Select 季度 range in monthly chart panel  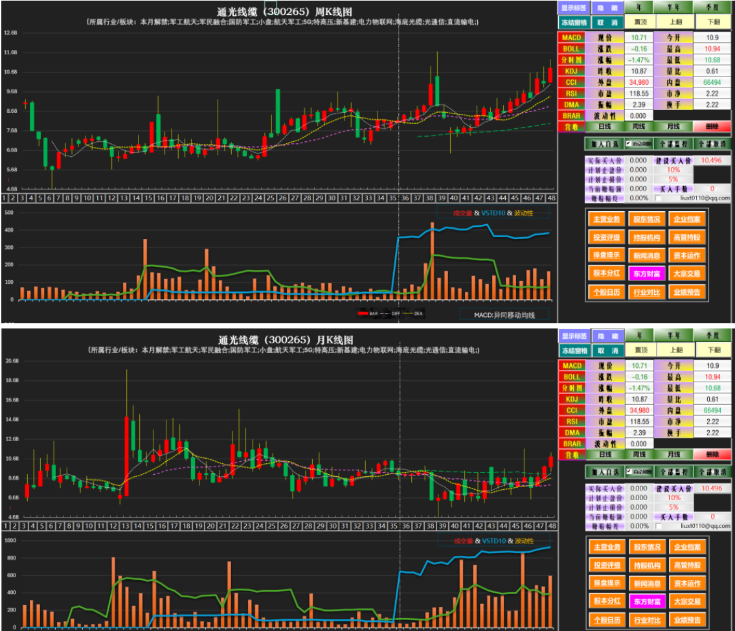tap(713, 336)
